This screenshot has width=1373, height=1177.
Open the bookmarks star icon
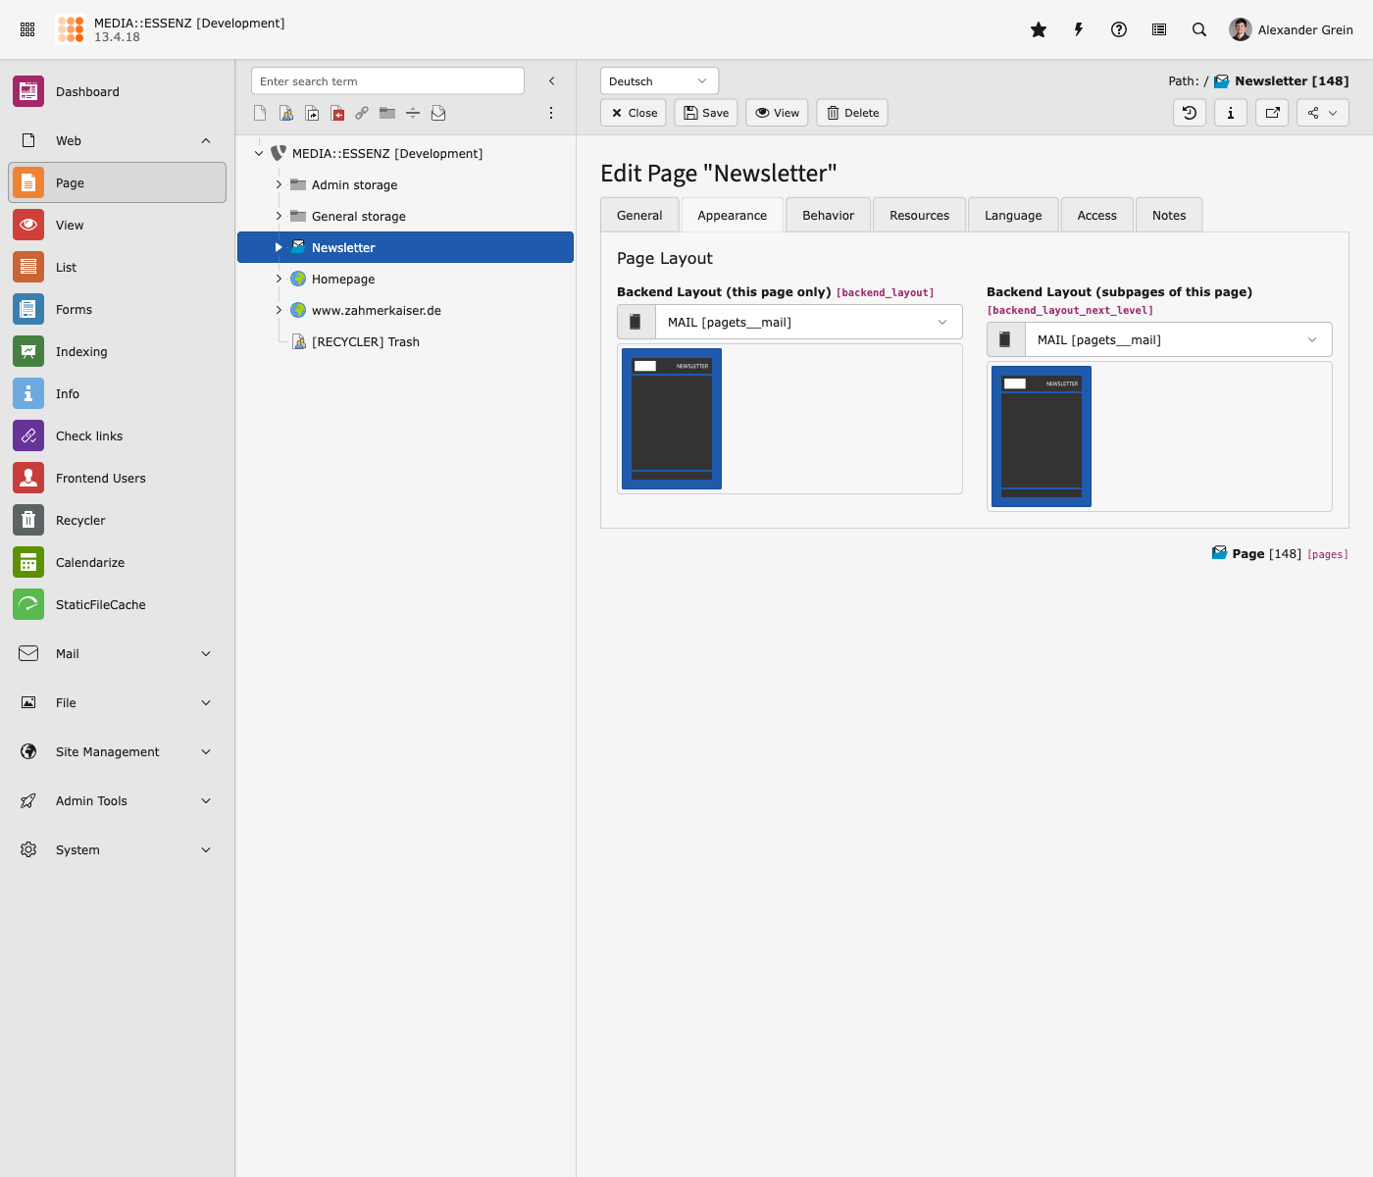coord(1039,29)
